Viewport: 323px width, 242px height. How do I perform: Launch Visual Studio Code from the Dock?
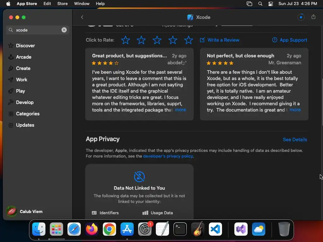(x=215, y=229)
